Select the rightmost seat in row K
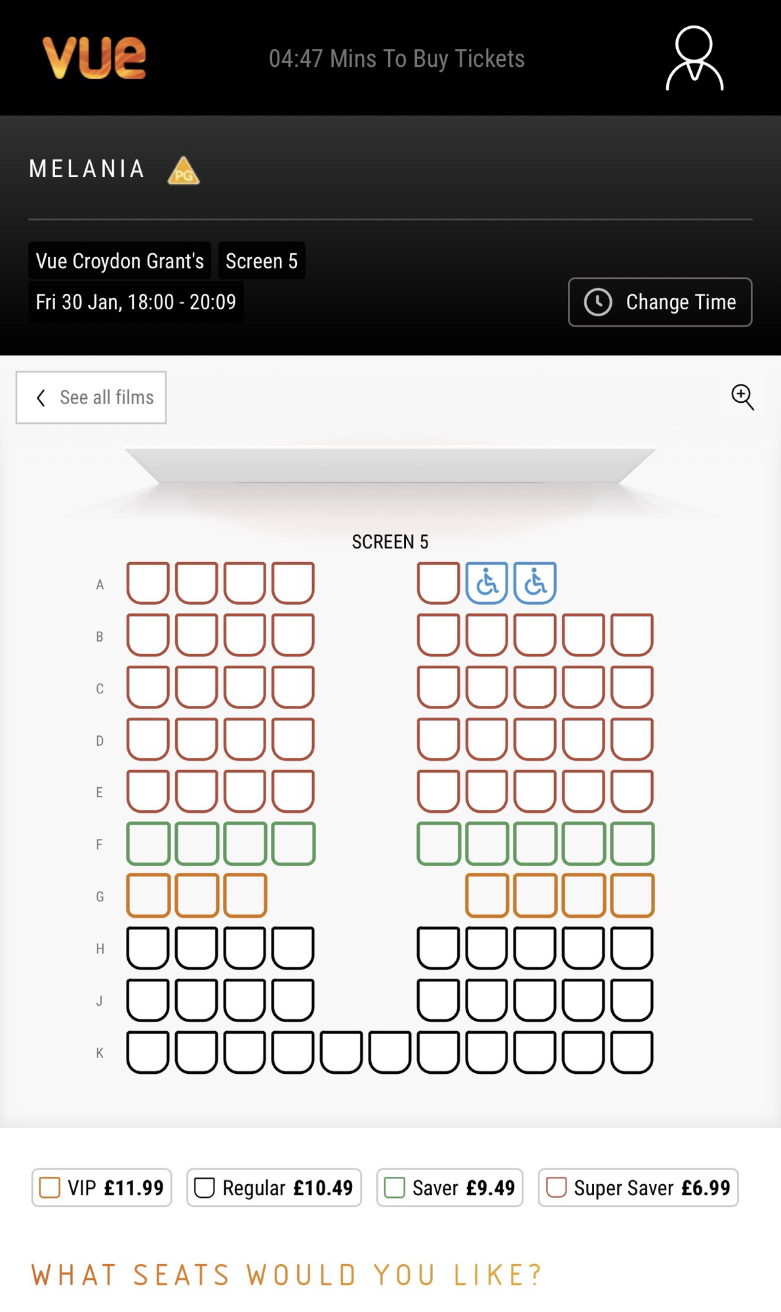Screen dimensions: 781x1312 coord(632,1052)
